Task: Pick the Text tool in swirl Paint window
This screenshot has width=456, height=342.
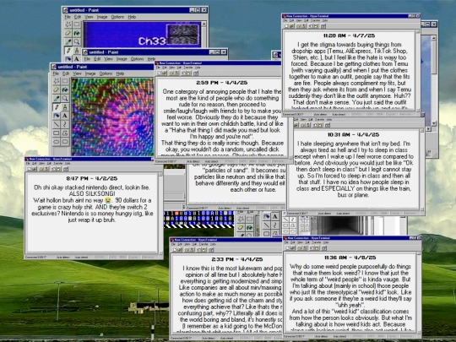Action: point(64,116)
